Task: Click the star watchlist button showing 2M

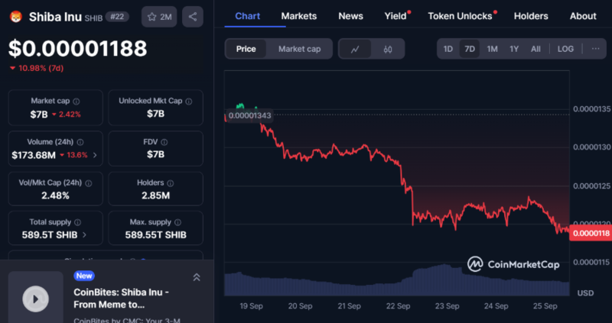Action: point(160,16)
